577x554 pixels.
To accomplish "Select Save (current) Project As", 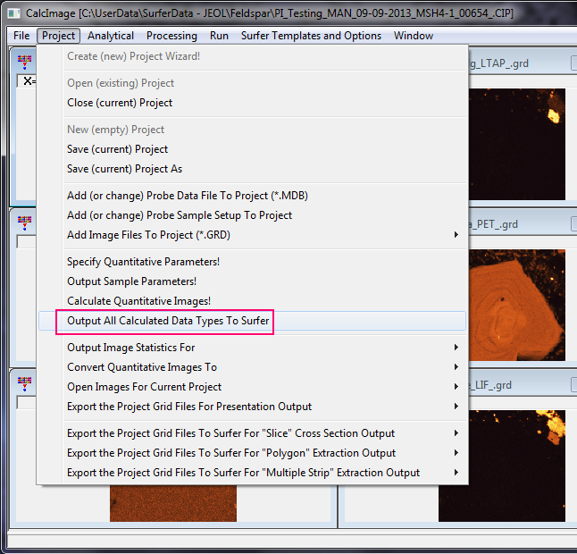I will [124, 169].
